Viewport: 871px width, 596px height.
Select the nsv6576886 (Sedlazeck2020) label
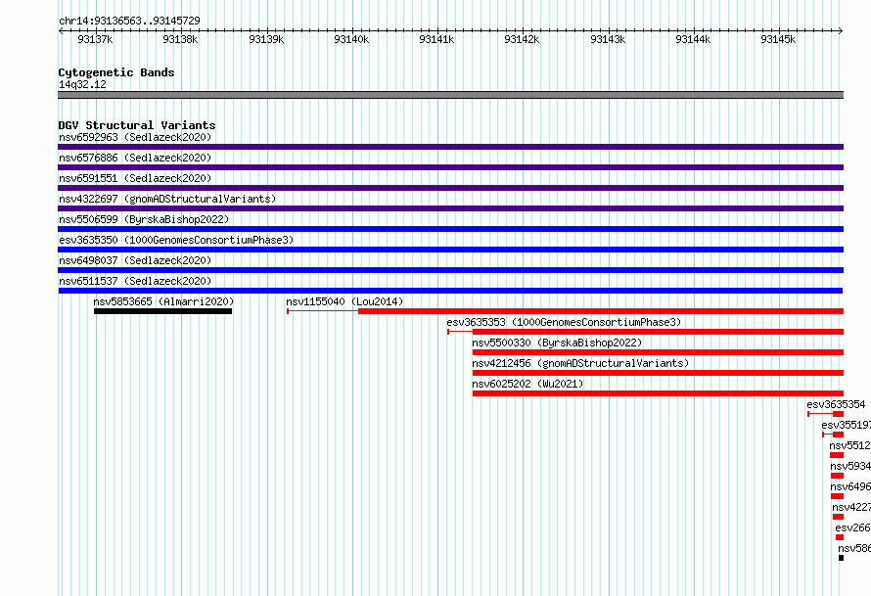pyautogui.click(x=135, y=158)
